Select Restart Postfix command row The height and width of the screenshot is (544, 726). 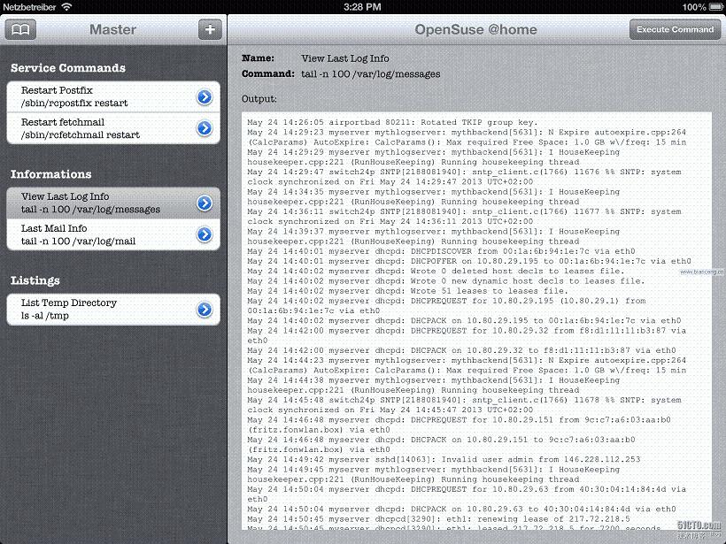[x=113, y=96]
